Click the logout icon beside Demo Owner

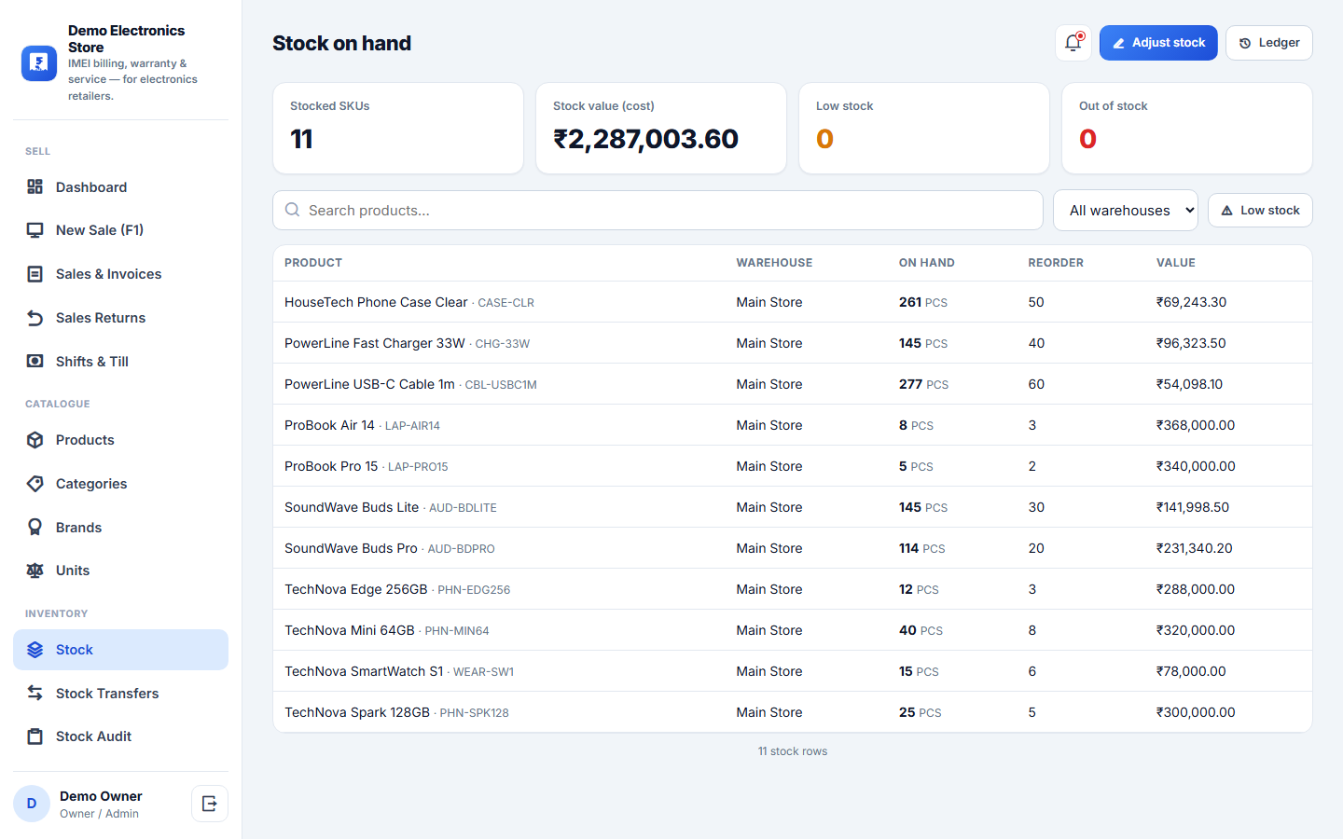(x=210, y=804)
